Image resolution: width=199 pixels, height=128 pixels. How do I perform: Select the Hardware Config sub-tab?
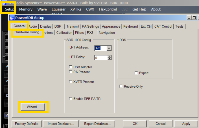click(27, 32)
